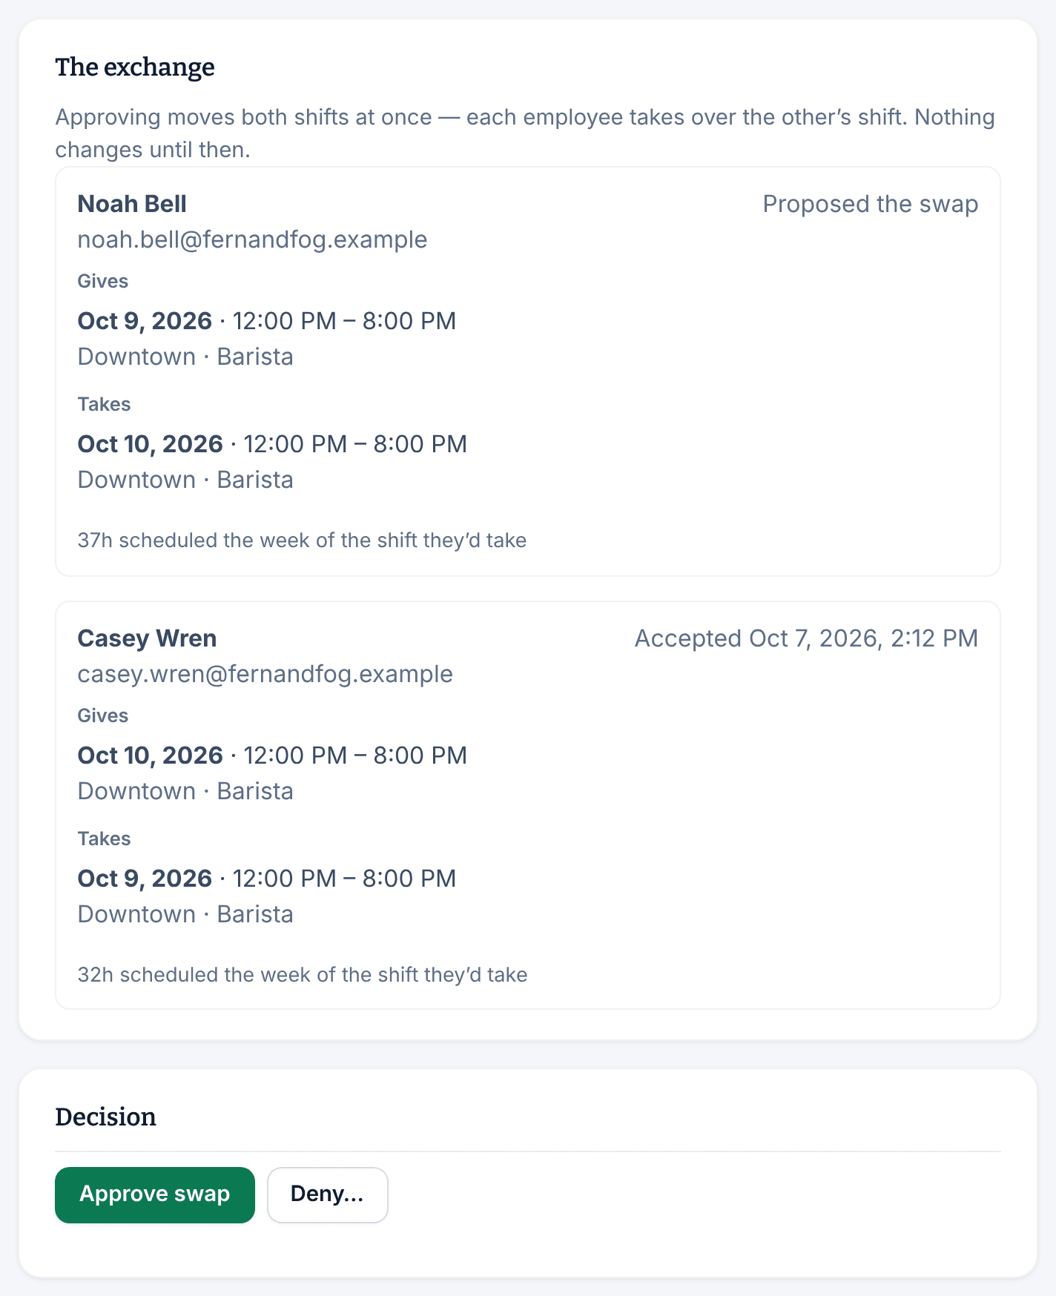The image size is (1056, 1296).
Task: Select Noah Bell's email address
Action: 252,239
